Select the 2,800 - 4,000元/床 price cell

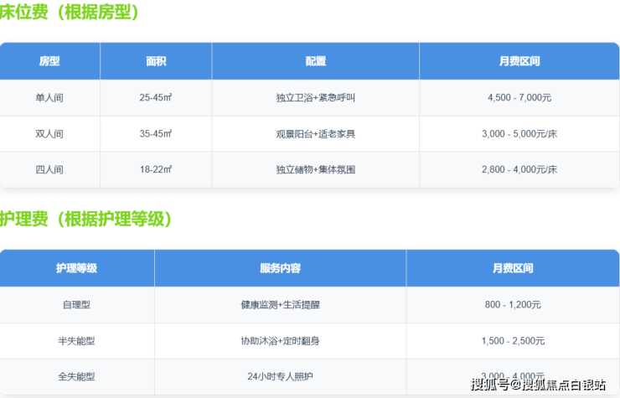coord(519,169)
